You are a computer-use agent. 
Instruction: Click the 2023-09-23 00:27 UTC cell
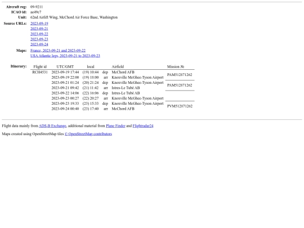65,99
